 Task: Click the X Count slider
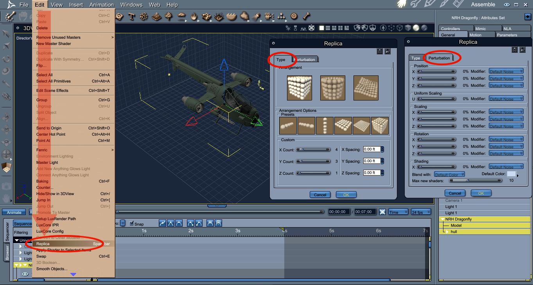click(313, 150)
